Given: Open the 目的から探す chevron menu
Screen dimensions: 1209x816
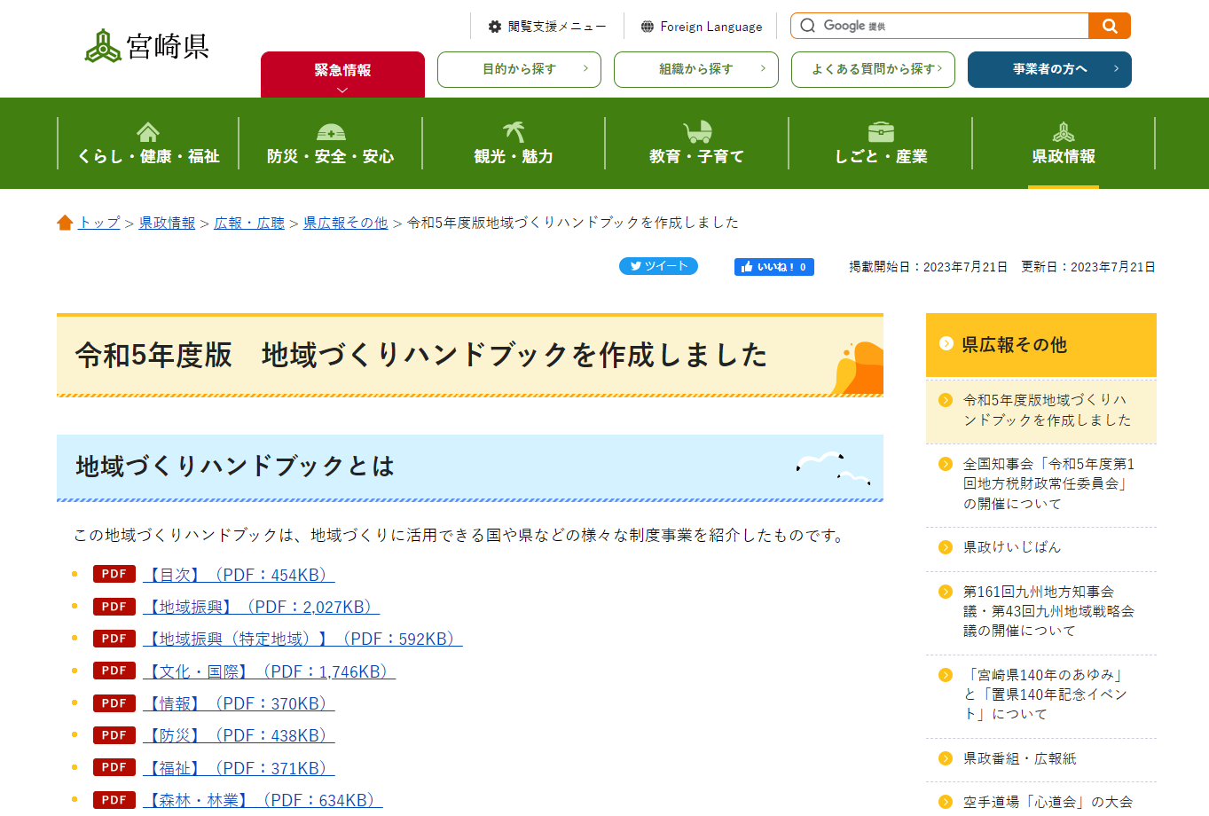Looking at the screenshot, I should (x=586, y=69).
